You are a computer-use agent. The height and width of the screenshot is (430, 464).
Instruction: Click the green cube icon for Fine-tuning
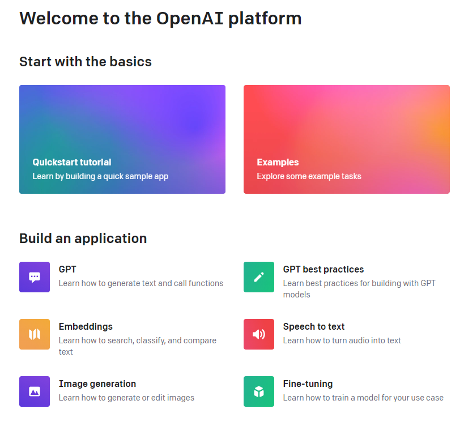point(259,391)
